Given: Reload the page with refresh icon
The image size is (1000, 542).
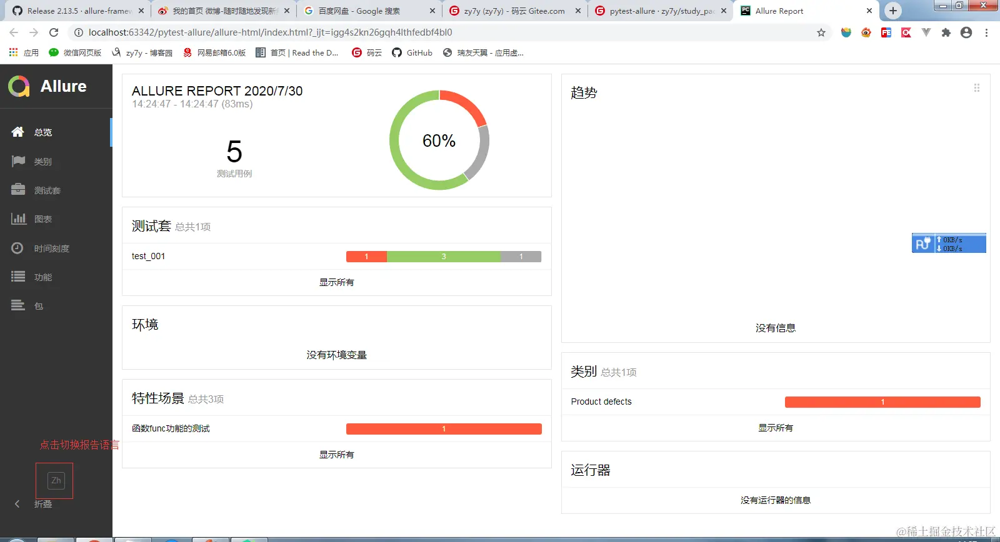Looking at the screenshot, I should coord(54,32).
